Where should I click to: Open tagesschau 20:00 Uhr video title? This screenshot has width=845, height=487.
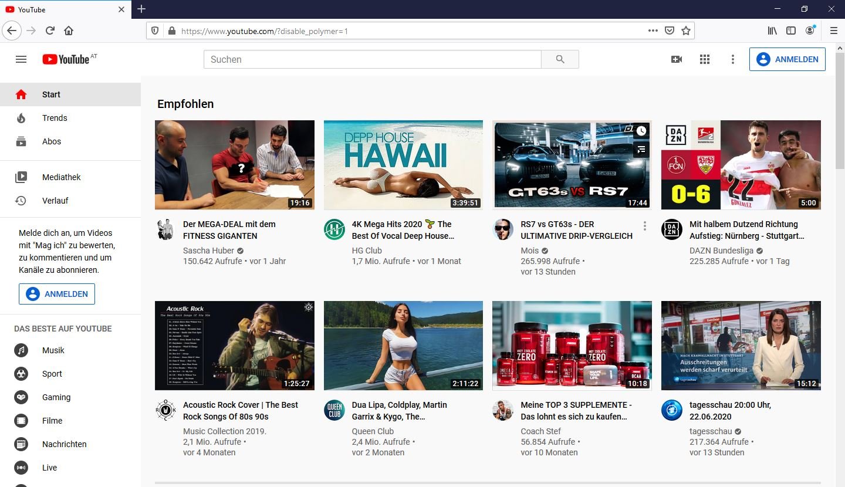pos(731,411)
